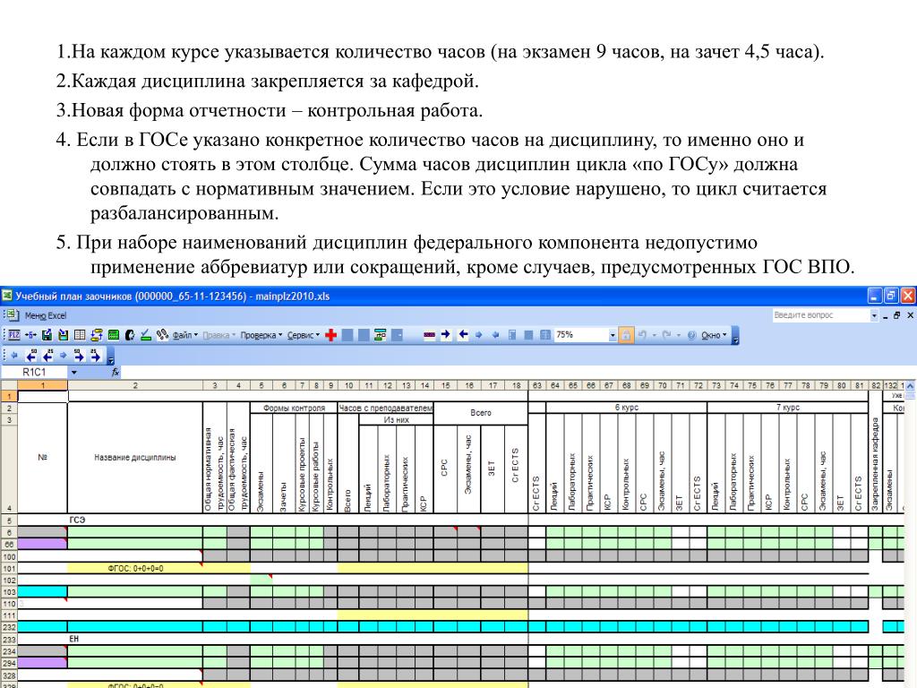Select row header 66
This screenshot has height=688, width=917.
9,544
